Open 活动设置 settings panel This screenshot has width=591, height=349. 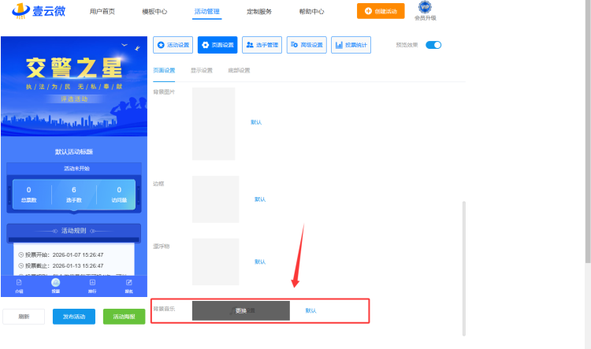click(x=173, y=46)
